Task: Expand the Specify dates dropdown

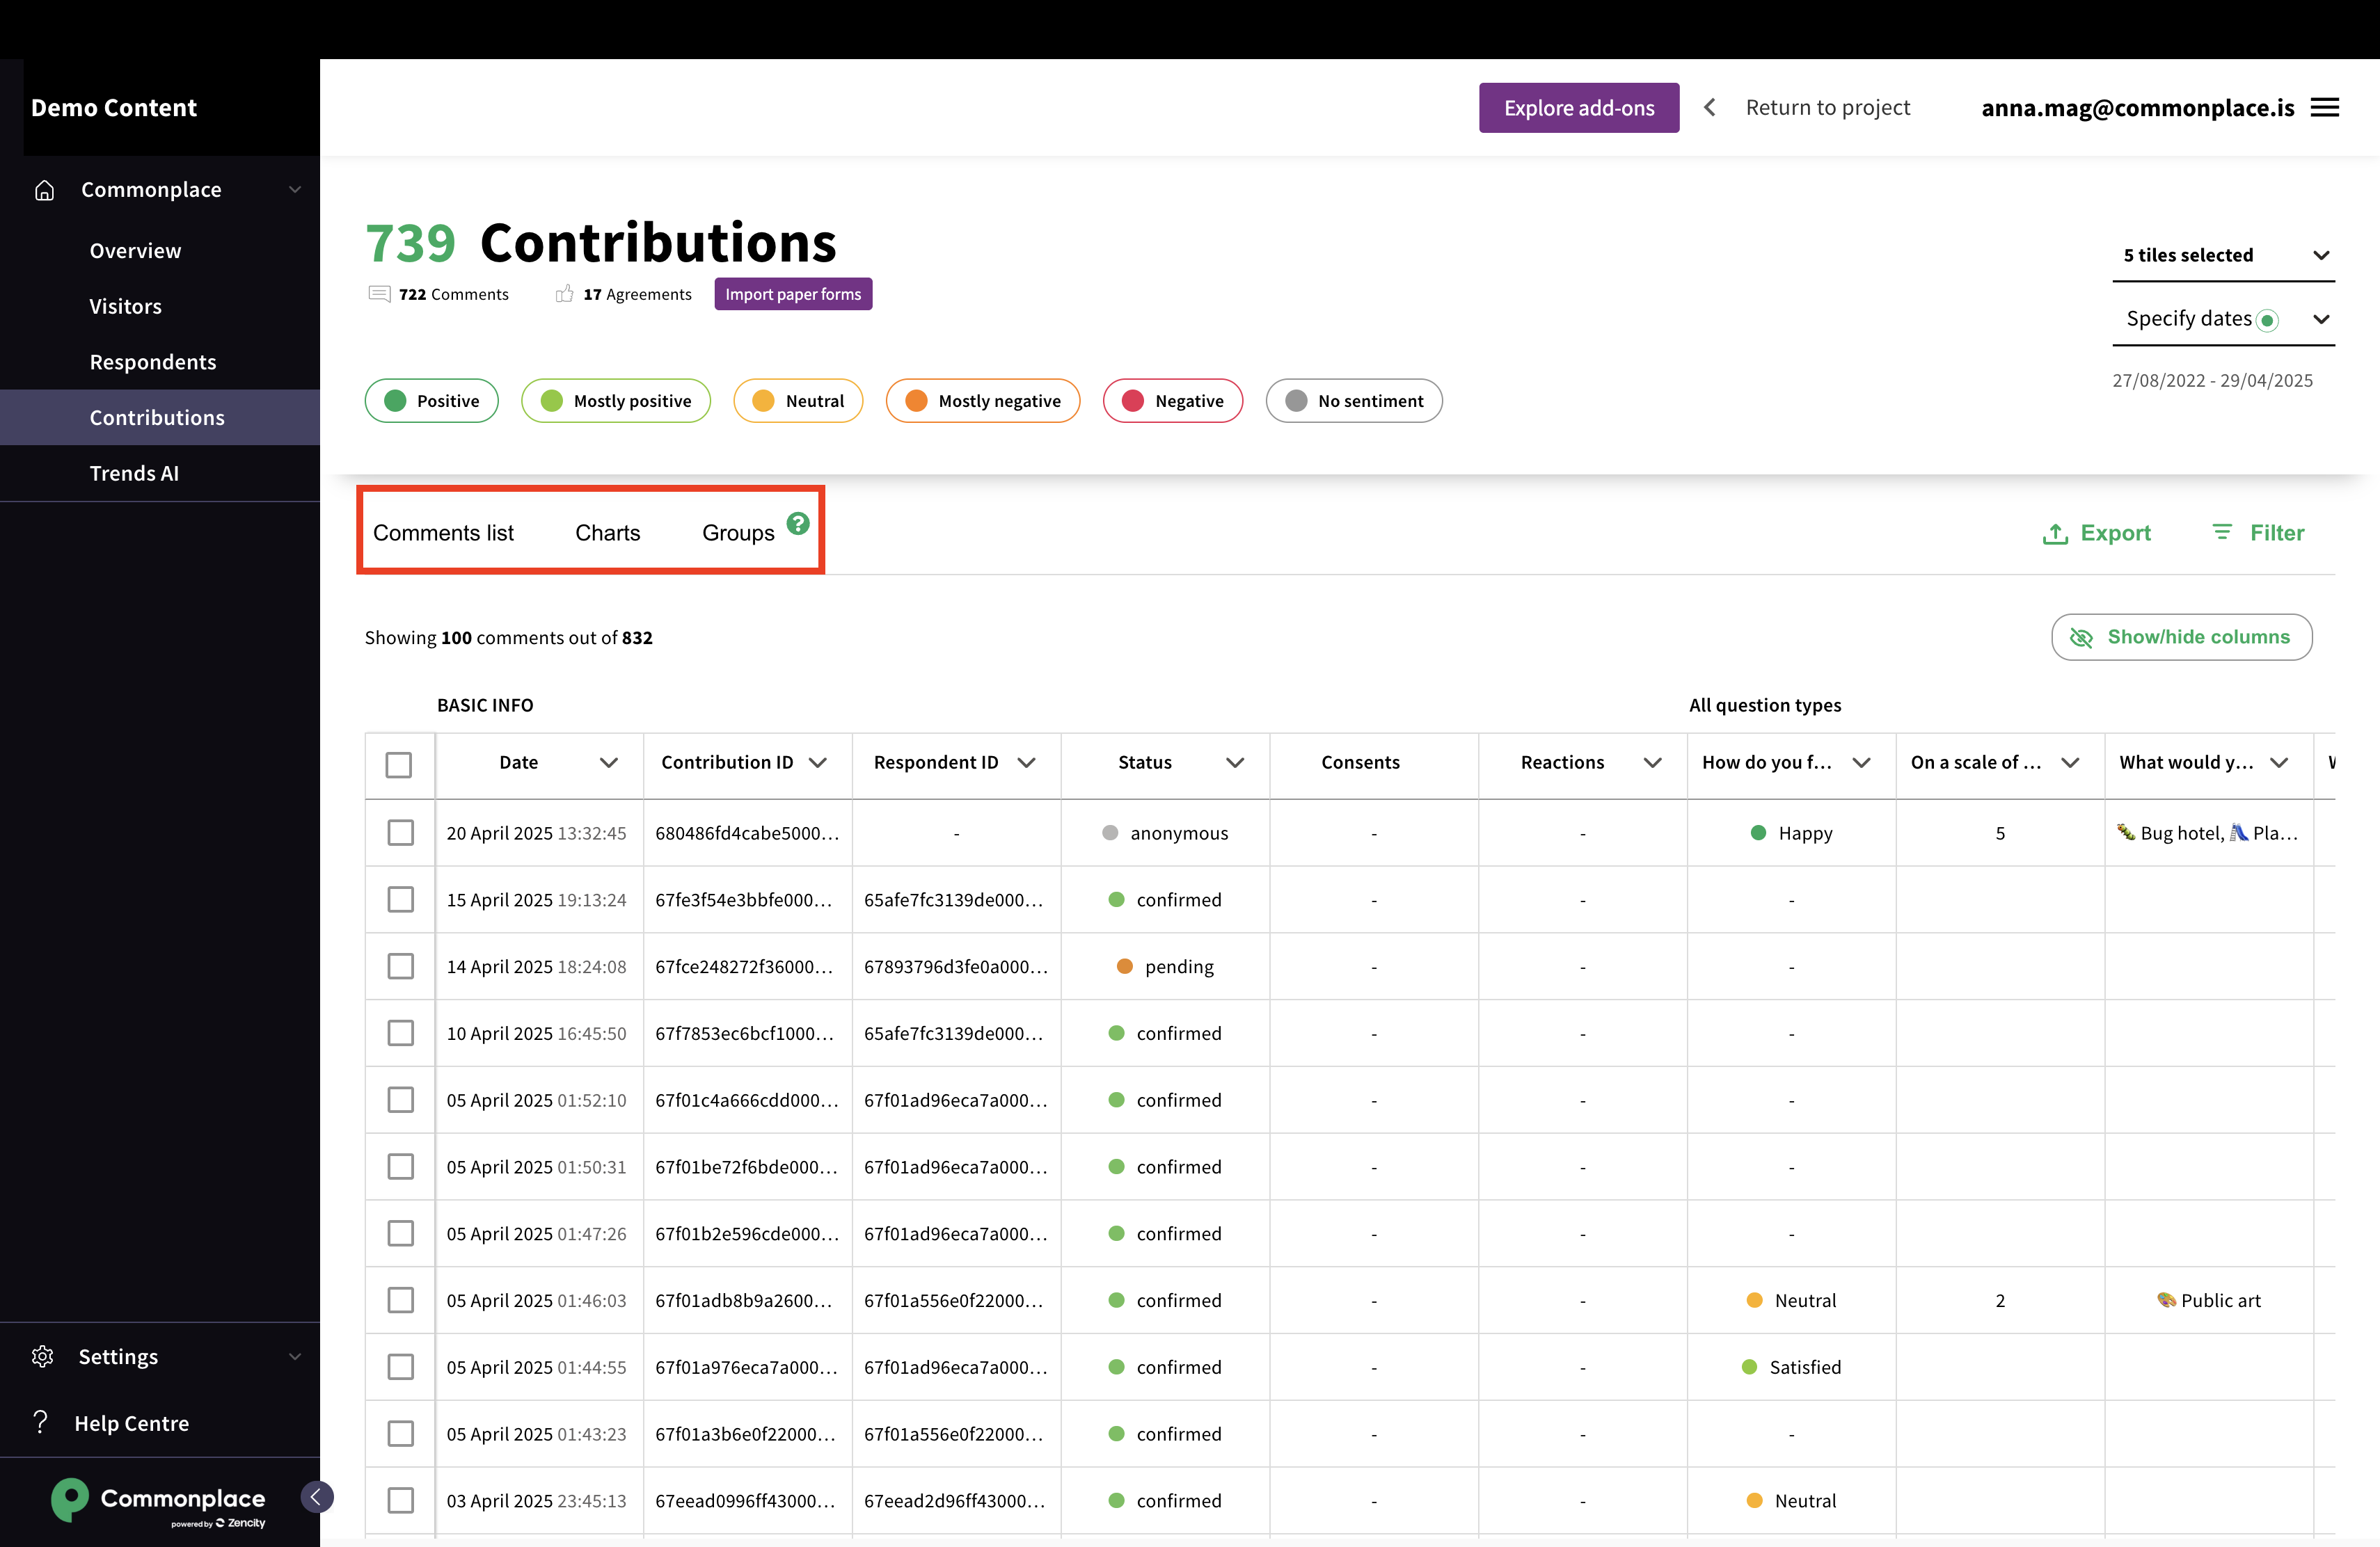Action: click(x=2222, y=319)
